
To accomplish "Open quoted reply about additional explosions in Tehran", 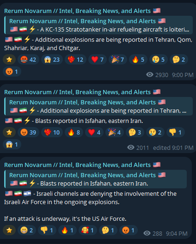I will click(98, 106).
